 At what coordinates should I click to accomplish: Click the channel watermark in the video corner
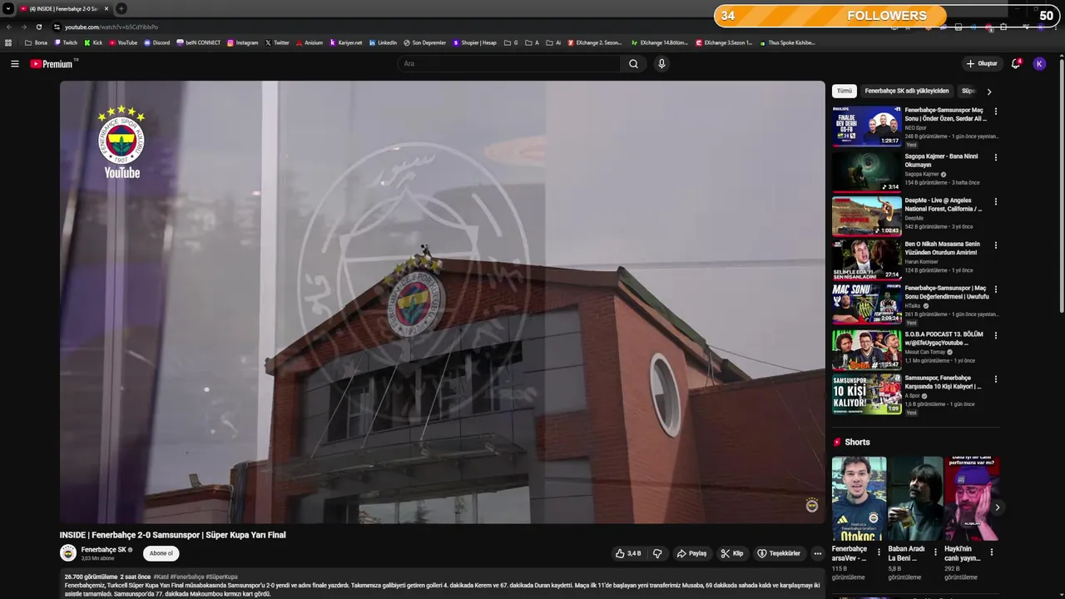812,506
